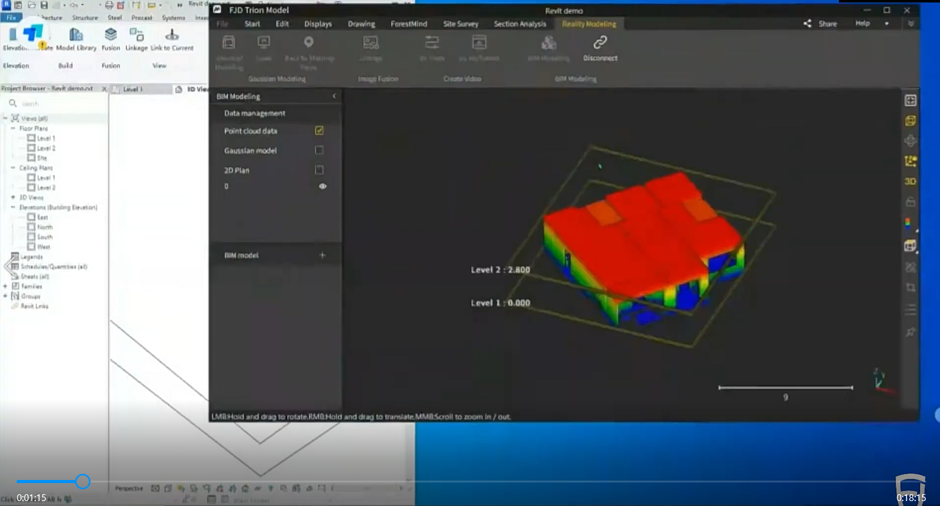This screenshot has width=940, height=506.
Task: Click the Linkage icon under Image Fusion
Action: (371, 42)
